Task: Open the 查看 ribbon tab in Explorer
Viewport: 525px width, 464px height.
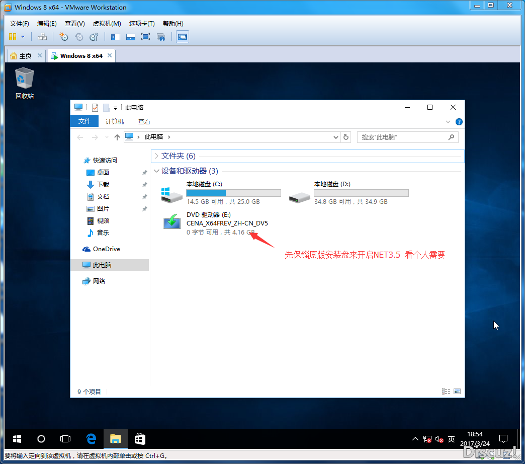Action: coord(144,122)
